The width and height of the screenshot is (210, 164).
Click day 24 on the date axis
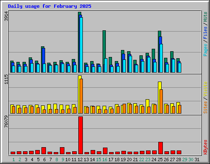tap(154, 159)
